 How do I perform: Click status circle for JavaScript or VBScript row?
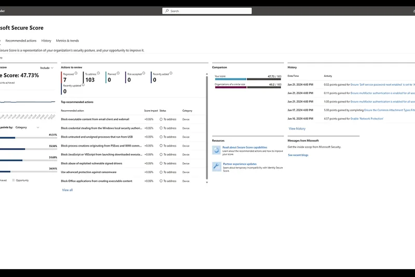[x=161, y=154]
